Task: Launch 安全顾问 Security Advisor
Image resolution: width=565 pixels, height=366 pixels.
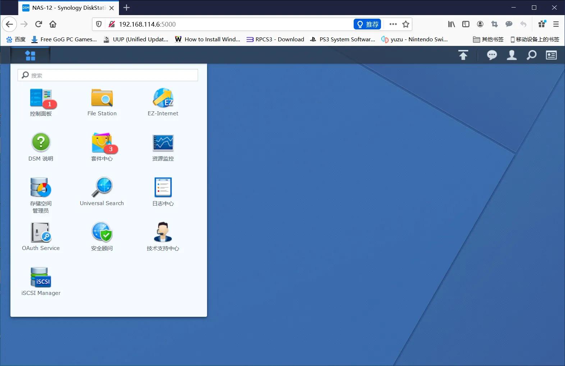Action: [102, 237]
